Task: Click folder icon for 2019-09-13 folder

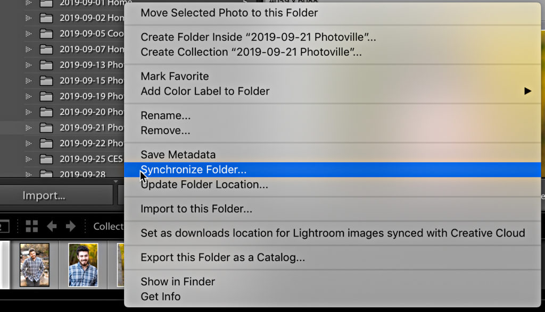Action: tap(46, 65)
